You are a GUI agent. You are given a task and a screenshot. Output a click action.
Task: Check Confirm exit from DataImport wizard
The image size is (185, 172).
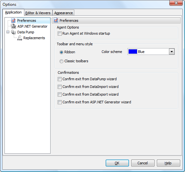click(x=60, y=87)
